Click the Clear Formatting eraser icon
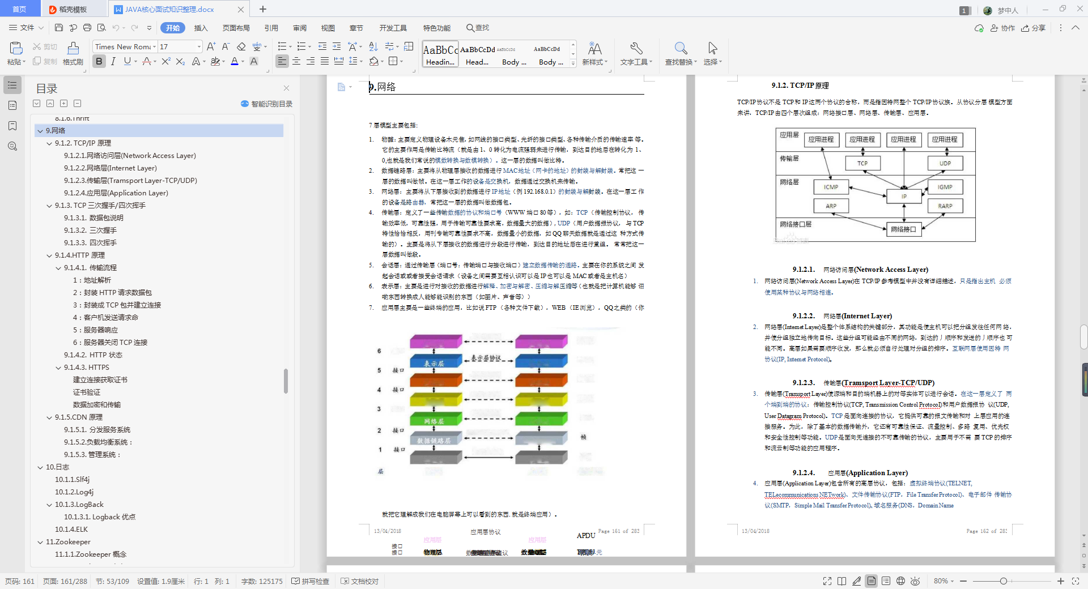The image size is (1088, 589). click(x=241, y=46)
